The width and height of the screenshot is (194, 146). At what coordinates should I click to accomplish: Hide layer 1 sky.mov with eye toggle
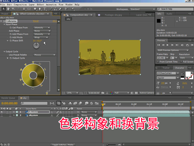click(x=2, y=112)
